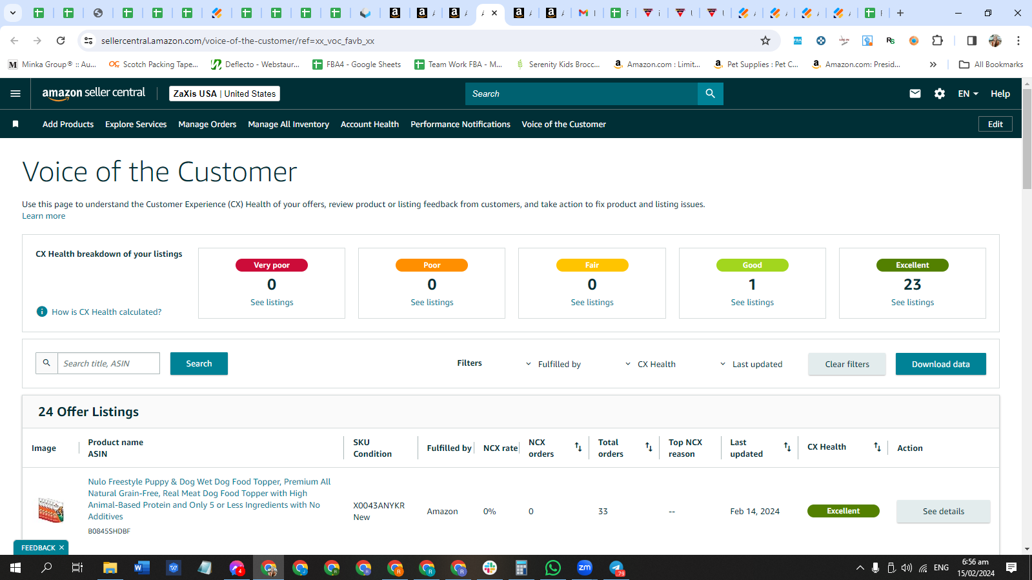
Task: Open Performance Notifications
Action: tap(460, 124)
